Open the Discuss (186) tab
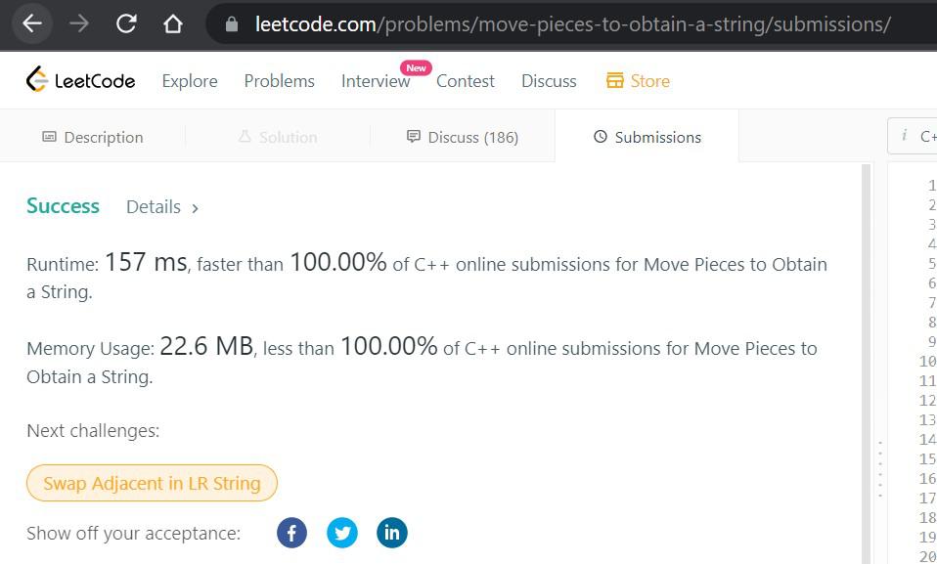937x564 pixels. (x=462, y=138)
